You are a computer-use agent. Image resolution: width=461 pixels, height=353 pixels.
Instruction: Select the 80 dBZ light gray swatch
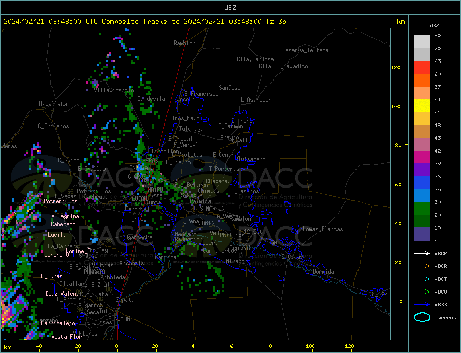coord(422,42)
